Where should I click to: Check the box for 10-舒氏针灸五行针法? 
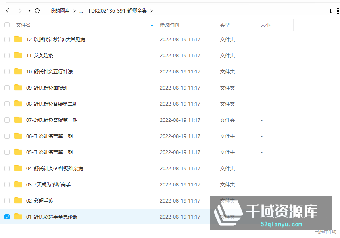click(x=7, y=71)
